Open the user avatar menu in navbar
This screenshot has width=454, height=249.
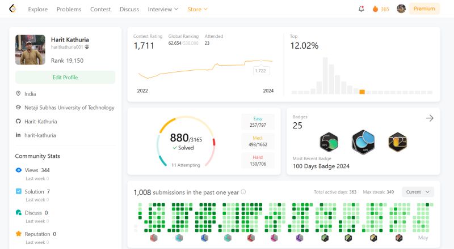pyautogui.click(x=401, y=8)
